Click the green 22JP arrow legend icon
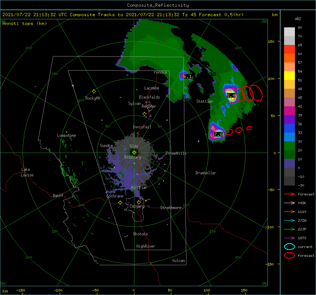This screenshot has width=316, height=295. (289, 229)
